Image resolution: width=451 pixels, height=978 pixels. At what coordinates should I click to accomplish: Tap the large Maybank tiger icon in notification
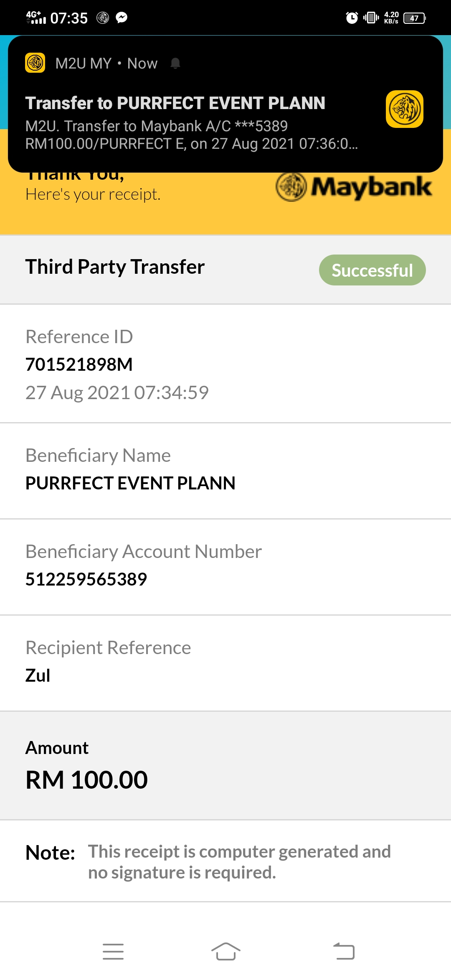tap(404, 109)
